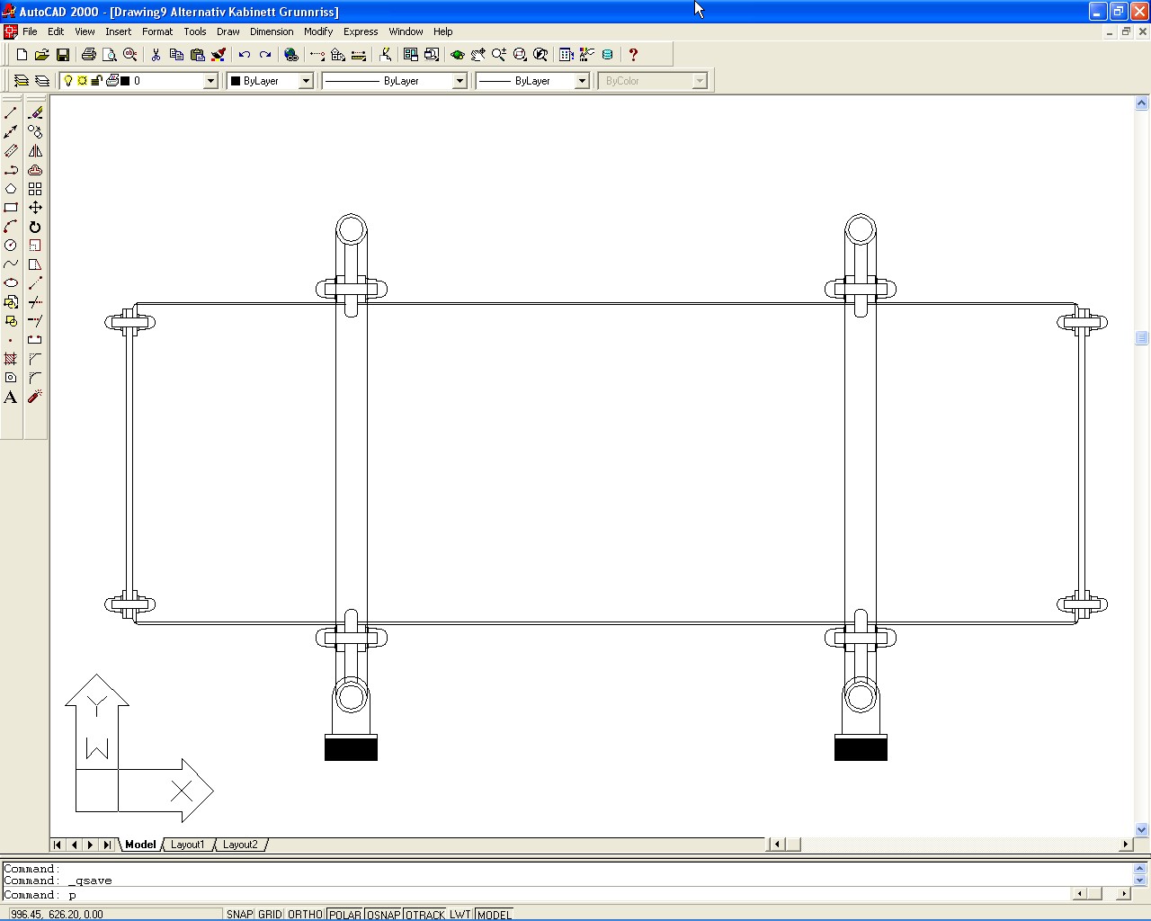This screenshot has width=1151, height=921.
Task: Select the Polygon draw tool
Action: click(x=11, y=189)
